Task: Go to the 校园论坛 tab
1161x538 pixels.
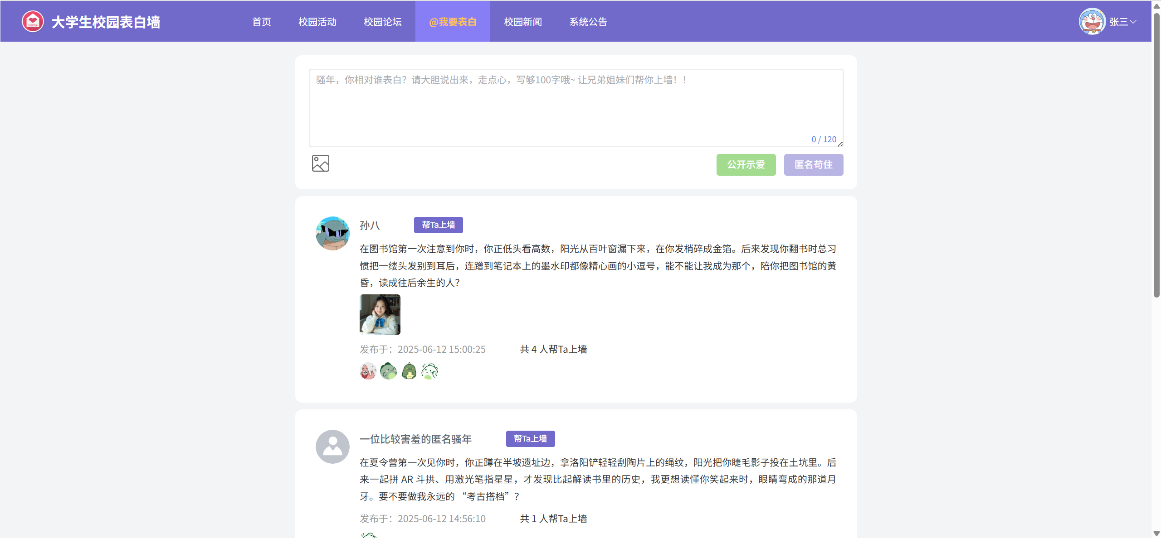Action: [382, 22]
